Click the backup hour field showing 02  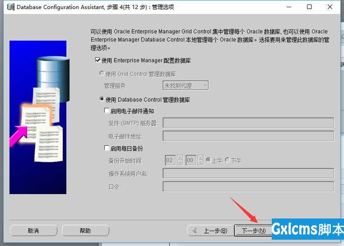(x=170, y=160)
